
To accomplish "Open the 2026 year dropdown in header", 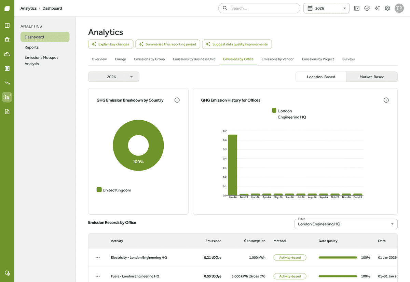I will pyautogui.click(x=326, y=8).
